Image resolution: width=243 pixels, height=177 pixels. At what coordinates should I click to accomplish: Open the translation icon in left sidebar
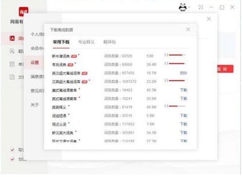click(12, 51)
